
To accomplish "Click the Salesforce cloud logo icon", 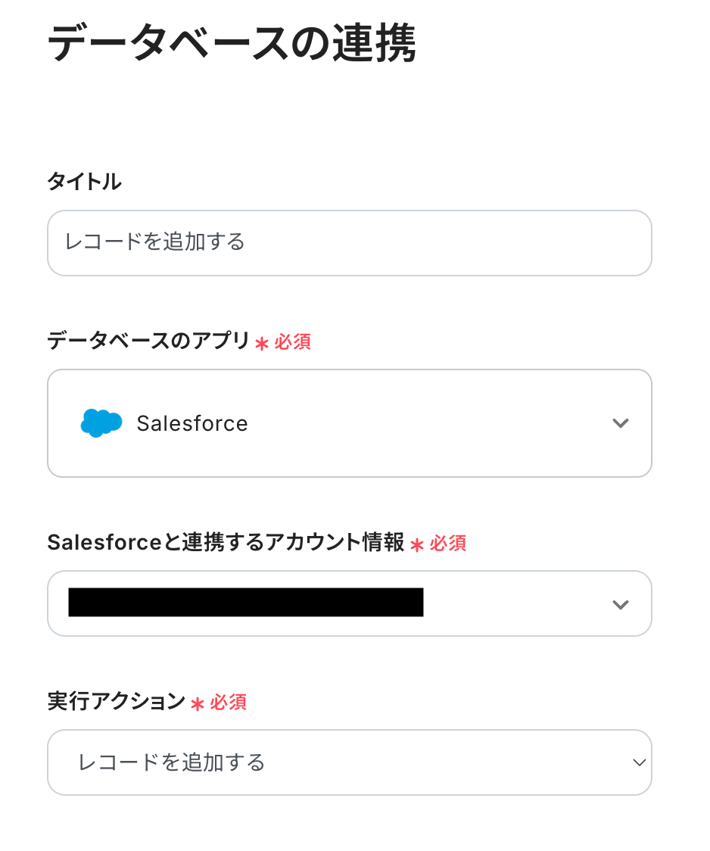I will point(101,422).
